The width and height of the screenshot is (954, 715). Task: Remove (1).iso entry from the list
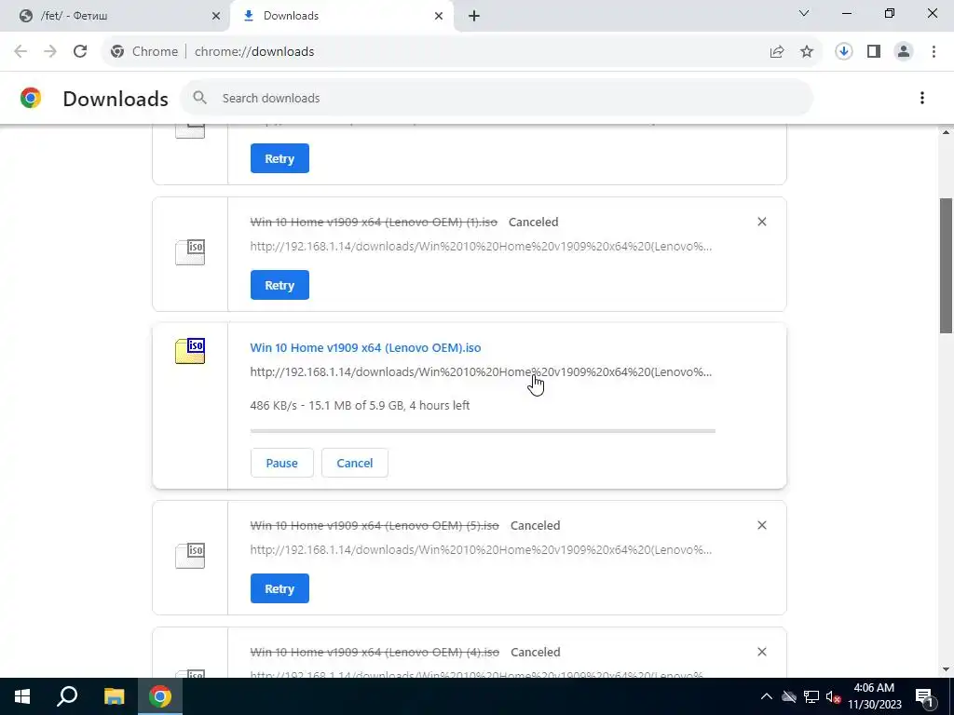pos(762,222)
